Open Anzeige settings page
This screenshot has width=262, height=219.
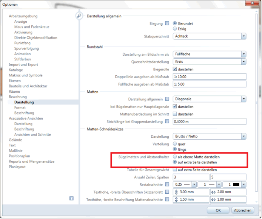tap(20, 22)
